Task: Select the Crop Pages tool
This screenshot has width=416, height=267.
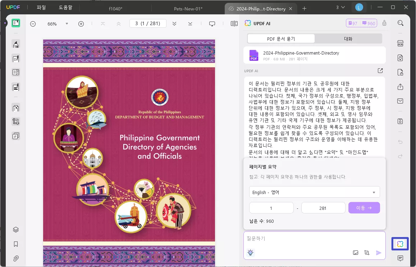Action: [16, 122]
